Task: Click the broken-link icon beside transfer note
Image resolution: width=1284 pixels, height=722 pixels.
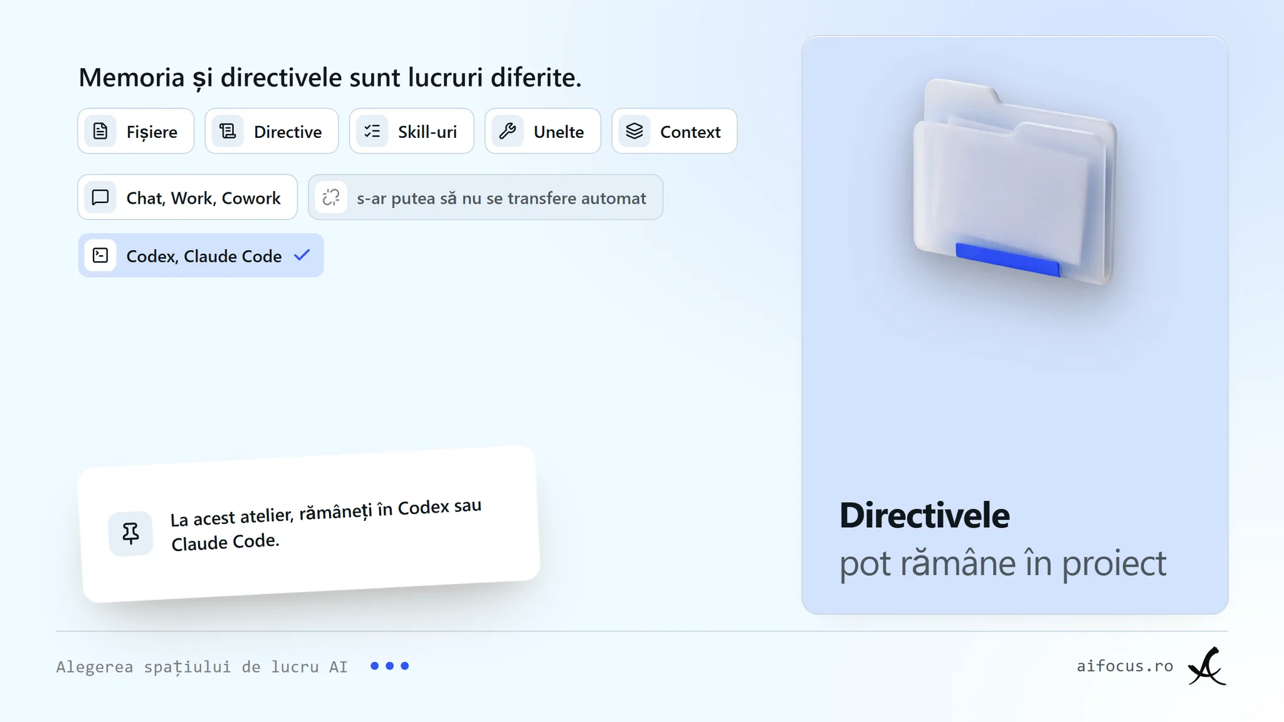Action: click(331, 197)
